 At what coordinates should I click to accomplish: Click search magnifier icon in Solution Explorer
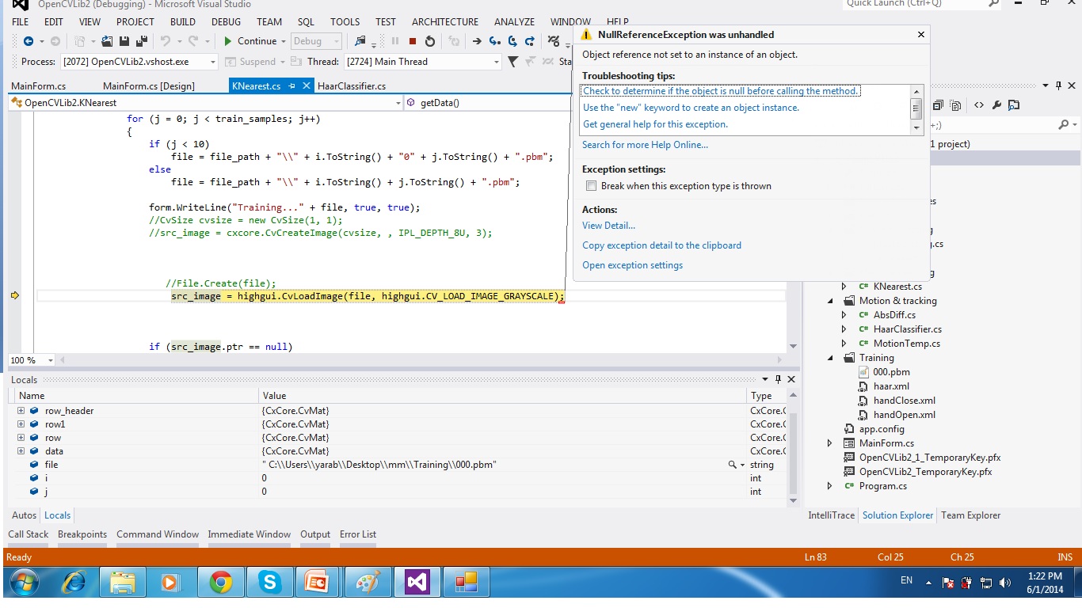(x=1064, y=125)
